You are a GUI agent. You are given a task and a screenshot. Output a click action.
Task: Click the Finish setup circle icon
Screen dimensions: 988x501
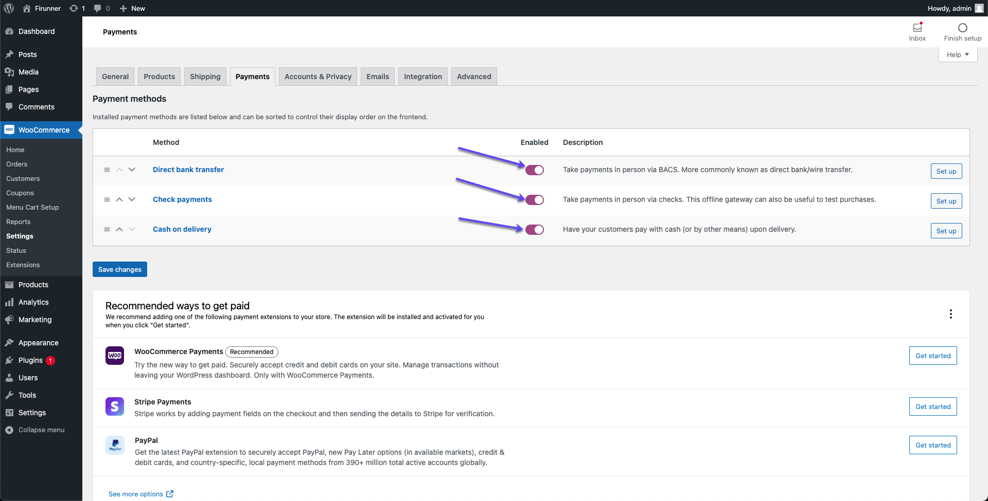963,28
